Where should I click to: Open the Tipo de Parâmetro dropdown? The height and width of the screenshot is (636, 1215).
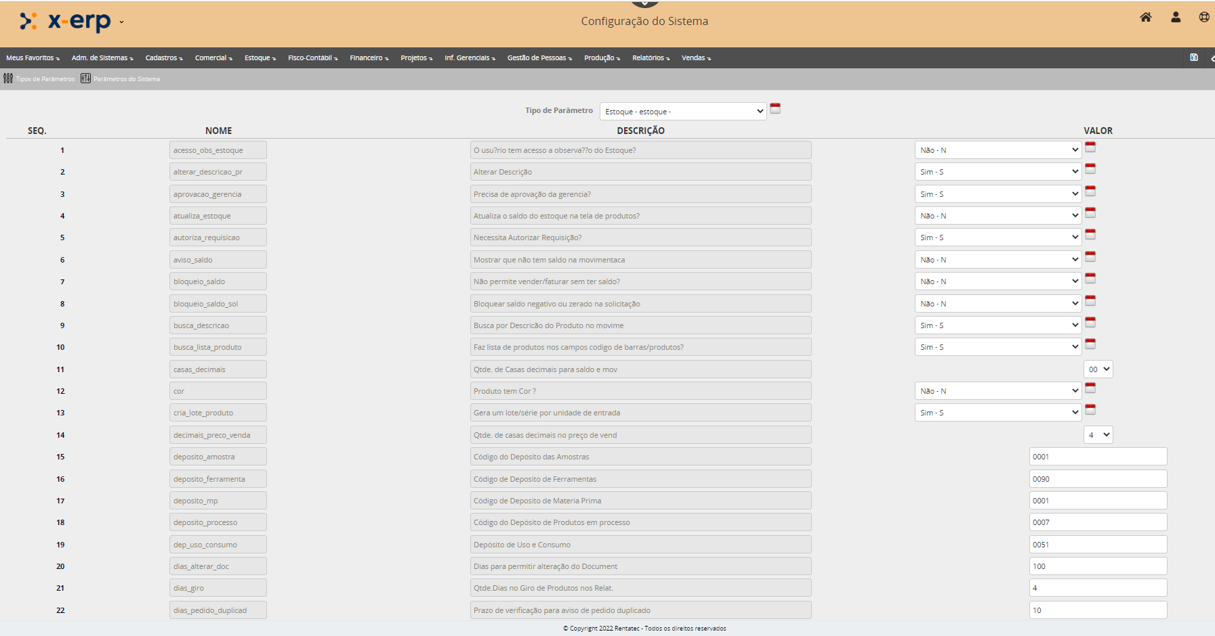tap(682, 112)
